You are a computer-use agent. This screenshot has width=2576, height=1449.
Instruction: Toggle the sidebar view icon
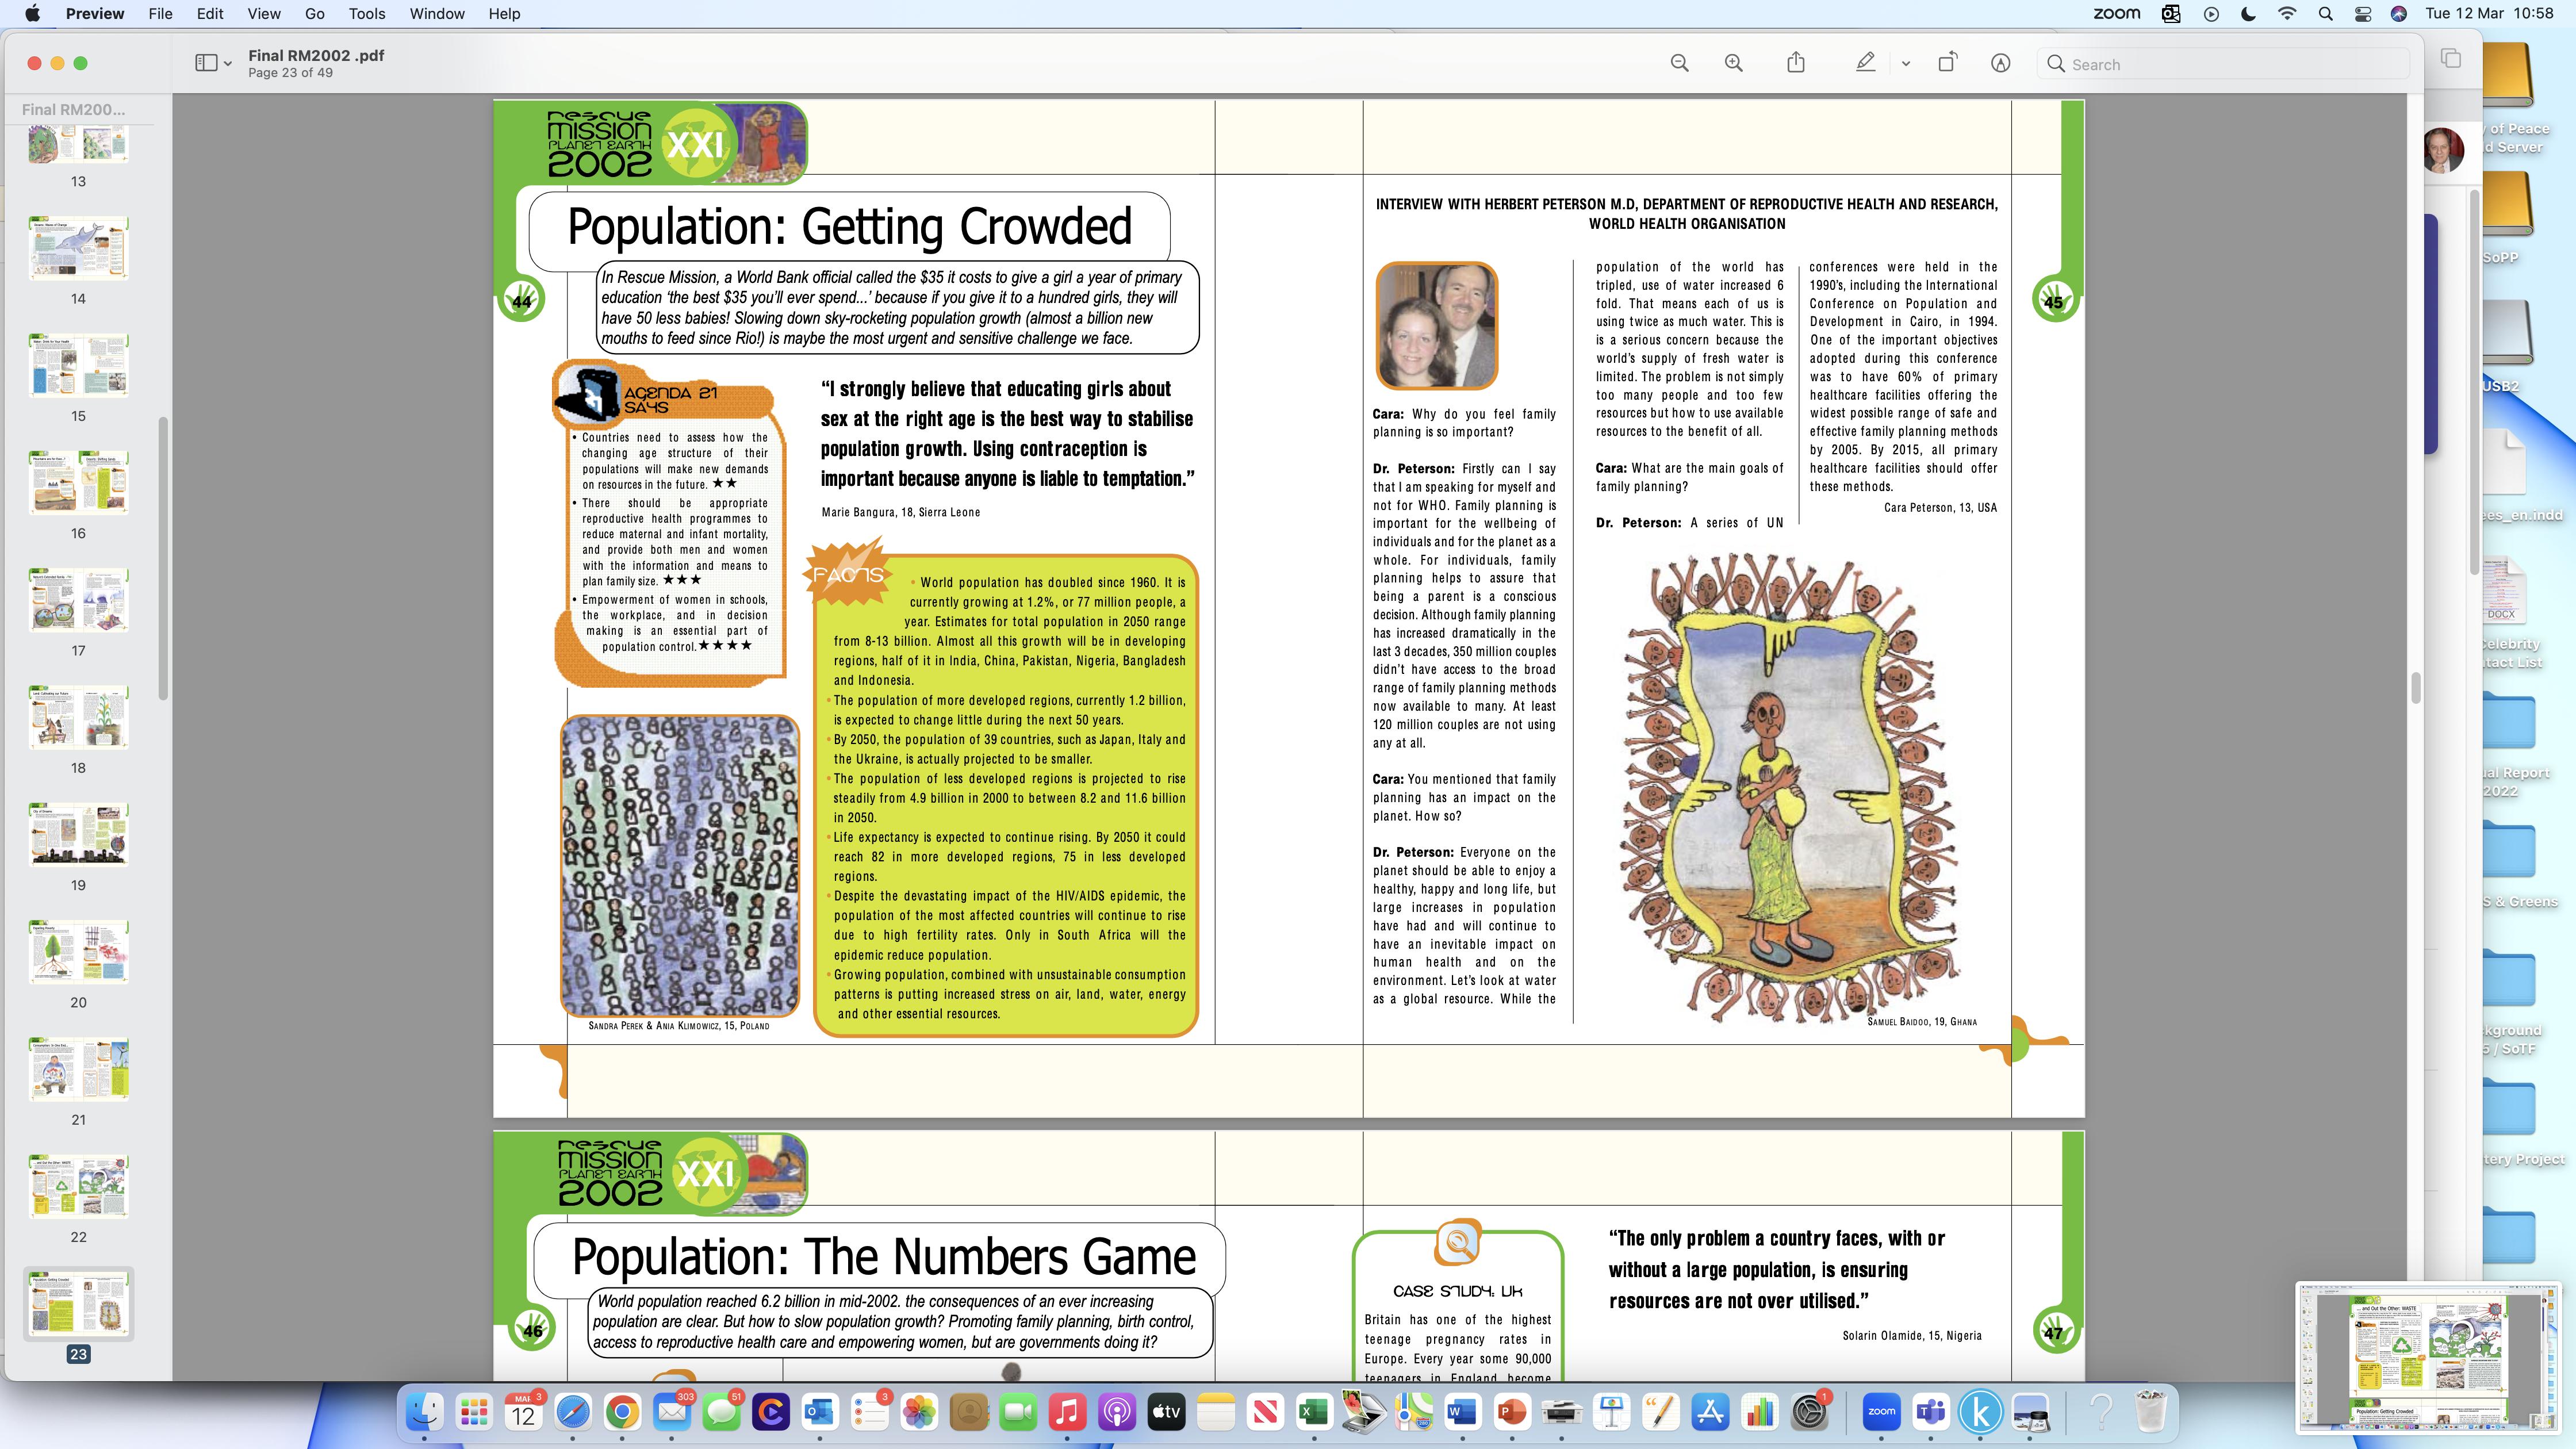coord(205,63)
